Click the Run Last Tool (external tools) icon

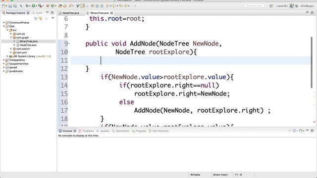(40, 6)
